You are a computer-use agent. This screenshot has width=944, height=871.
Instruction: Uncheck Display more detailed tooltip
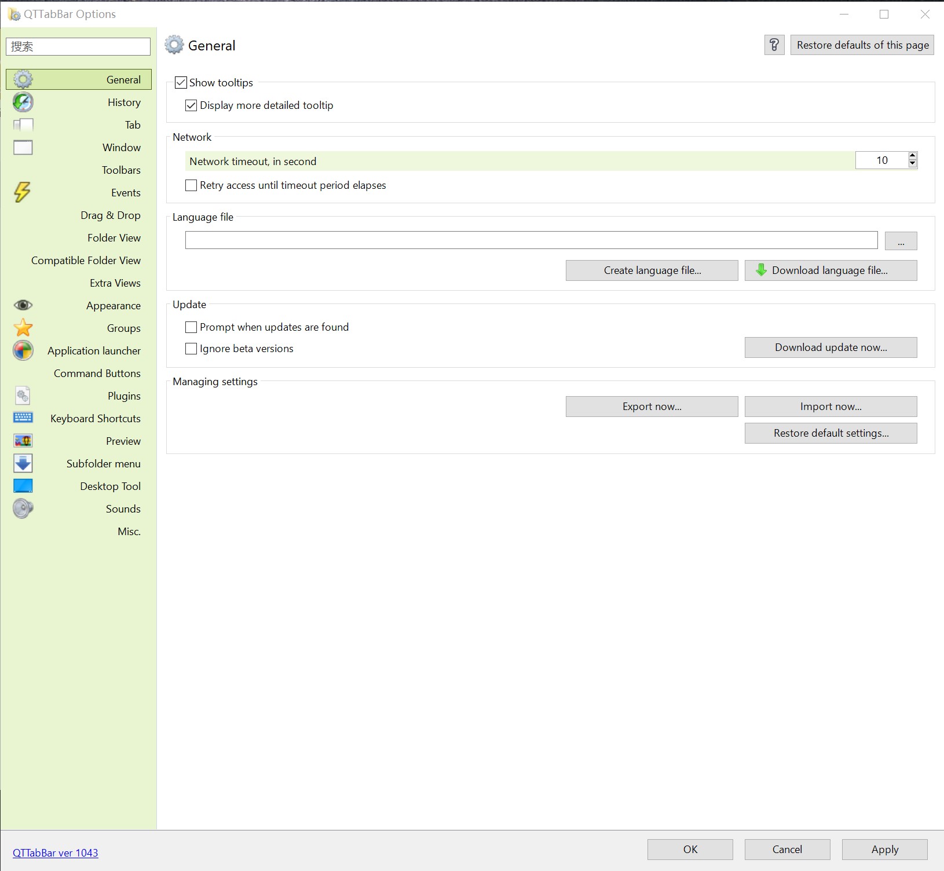191,105
